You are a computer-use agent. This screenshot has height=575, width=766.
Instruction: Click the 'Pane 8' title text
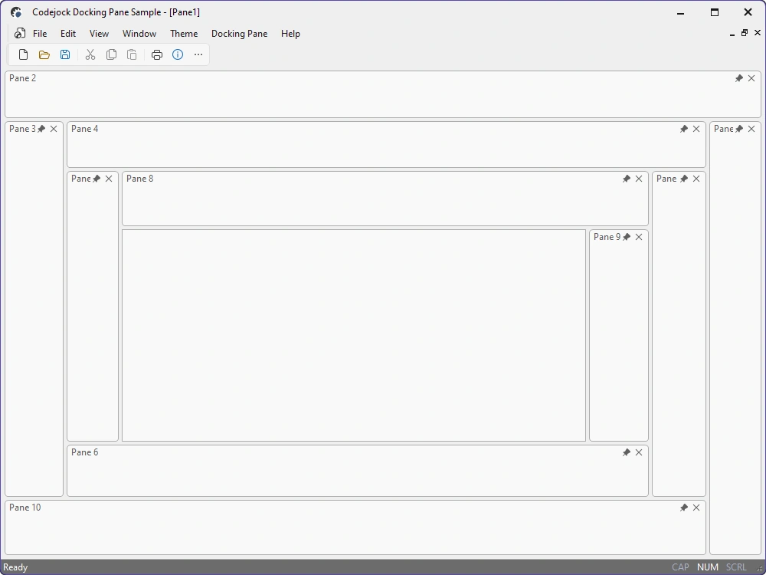pyautogui.click(x=139, y=179)
